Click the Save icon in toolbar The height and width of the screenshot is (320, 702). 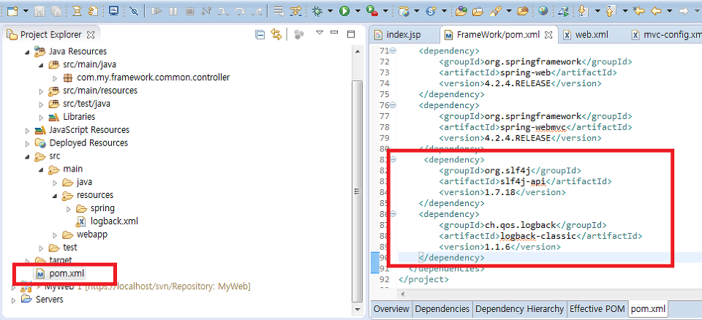[39, 11]
